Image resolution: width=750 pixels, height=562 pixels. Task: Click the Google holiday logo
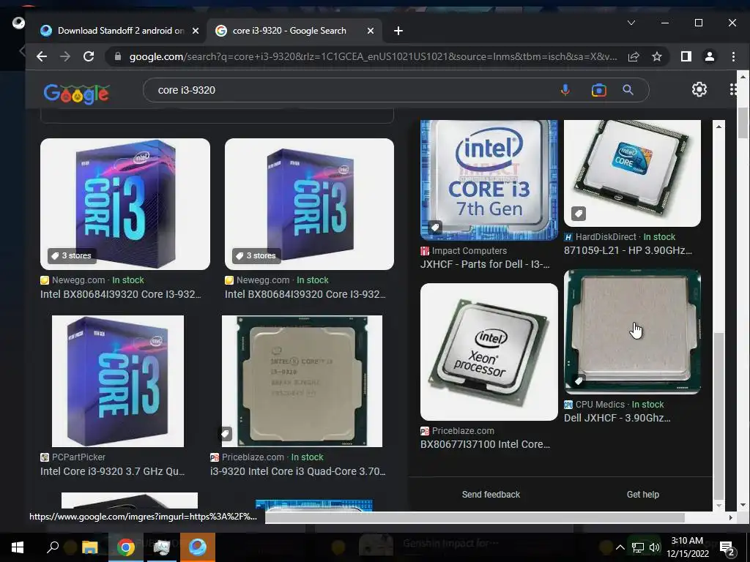pos(76,93)
